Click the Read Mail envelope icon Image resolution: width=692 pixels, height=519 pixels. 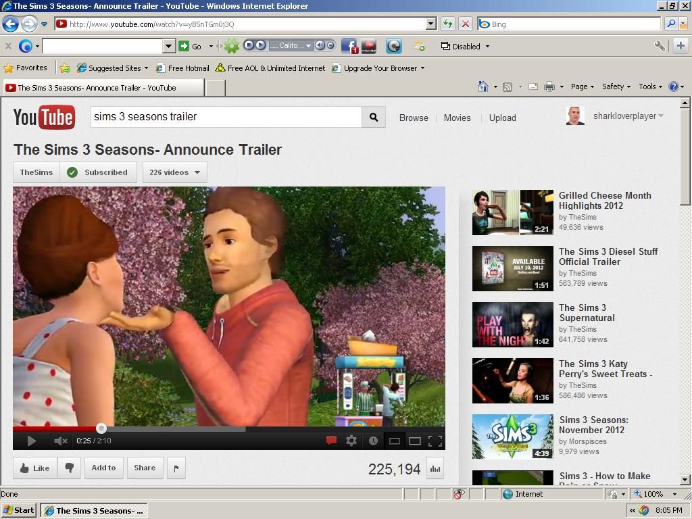[x=533, y=86]
